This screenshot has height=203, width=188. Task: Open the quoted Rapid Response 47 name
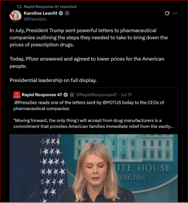click(42, 95)
